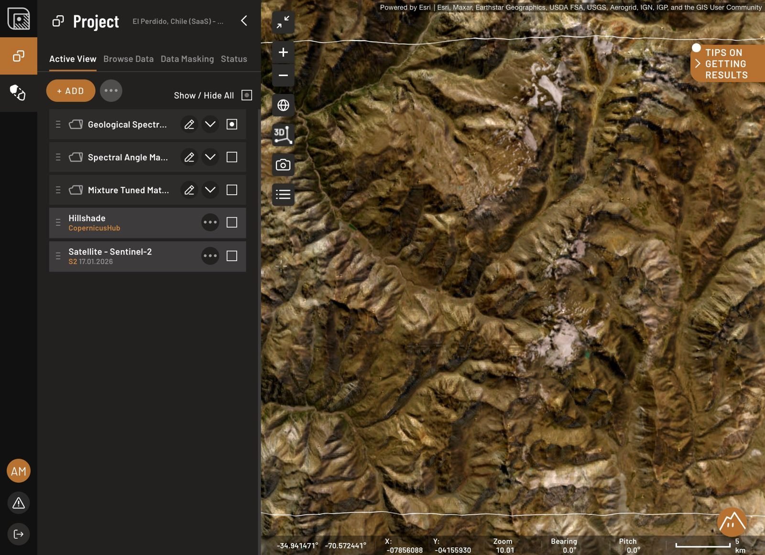Click the El Perdido, Chile (SaaS) project name
The width and height of the screenshot is (765, 555).
(177, 22)
